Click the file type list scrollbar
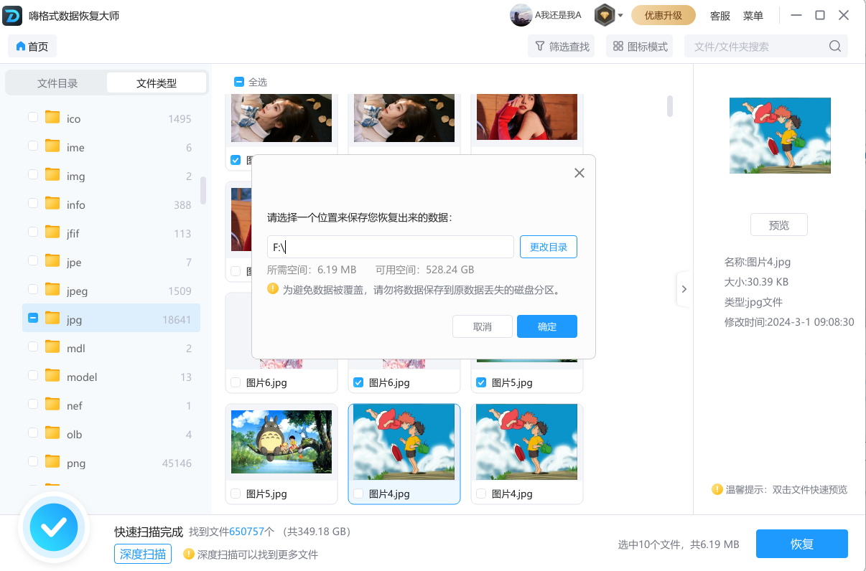This screenshot has width=866, height=571. coord(203,190)
